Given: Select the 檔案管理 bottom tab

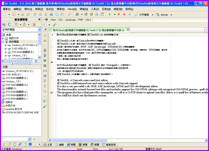Looking at the screenshot, I should 109,145.
